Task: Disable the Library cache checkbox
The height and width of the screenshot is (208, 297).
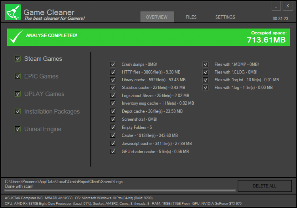Action: click(113, 80)
